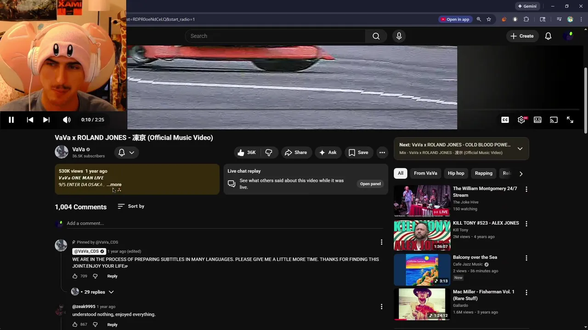This screenshot has width=588, height=330.
Task: Open the live chat replay panel
Action: coord(370,184)
